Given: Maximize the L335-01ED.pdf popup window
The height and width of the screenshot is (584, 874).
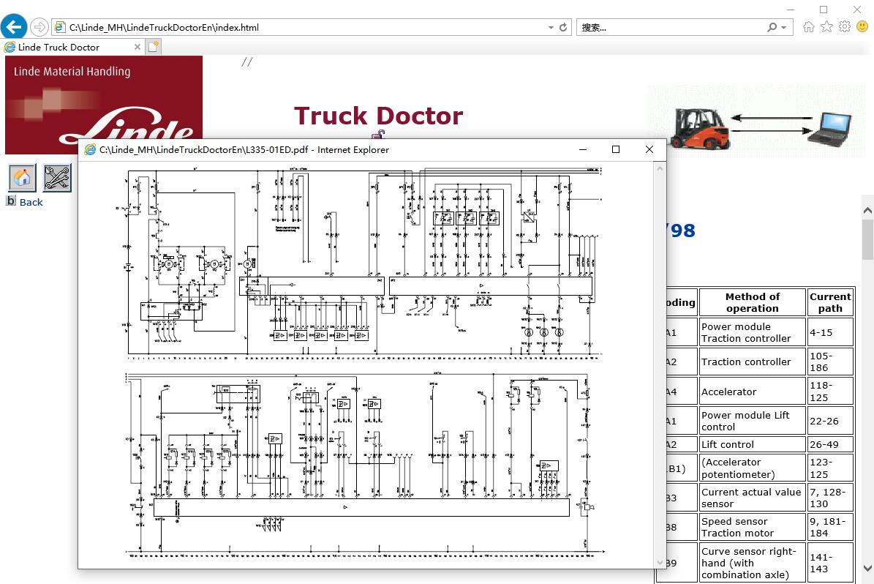Looking at the screenshot, I should (616, 149).
